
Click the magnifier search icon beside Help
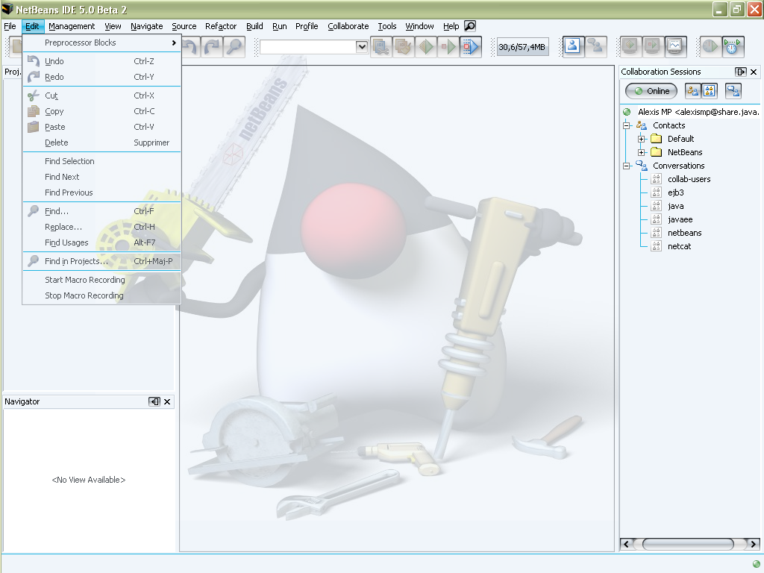click(470, 26)
